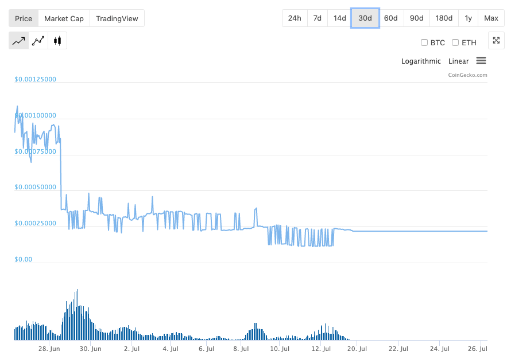507x363 pixels.
Task: Switch to Linear scale
Action: (458, 61)
